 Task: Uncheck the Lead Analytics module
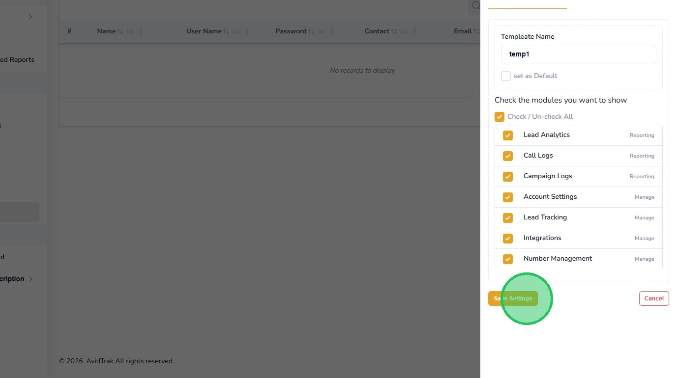(508, 135)
